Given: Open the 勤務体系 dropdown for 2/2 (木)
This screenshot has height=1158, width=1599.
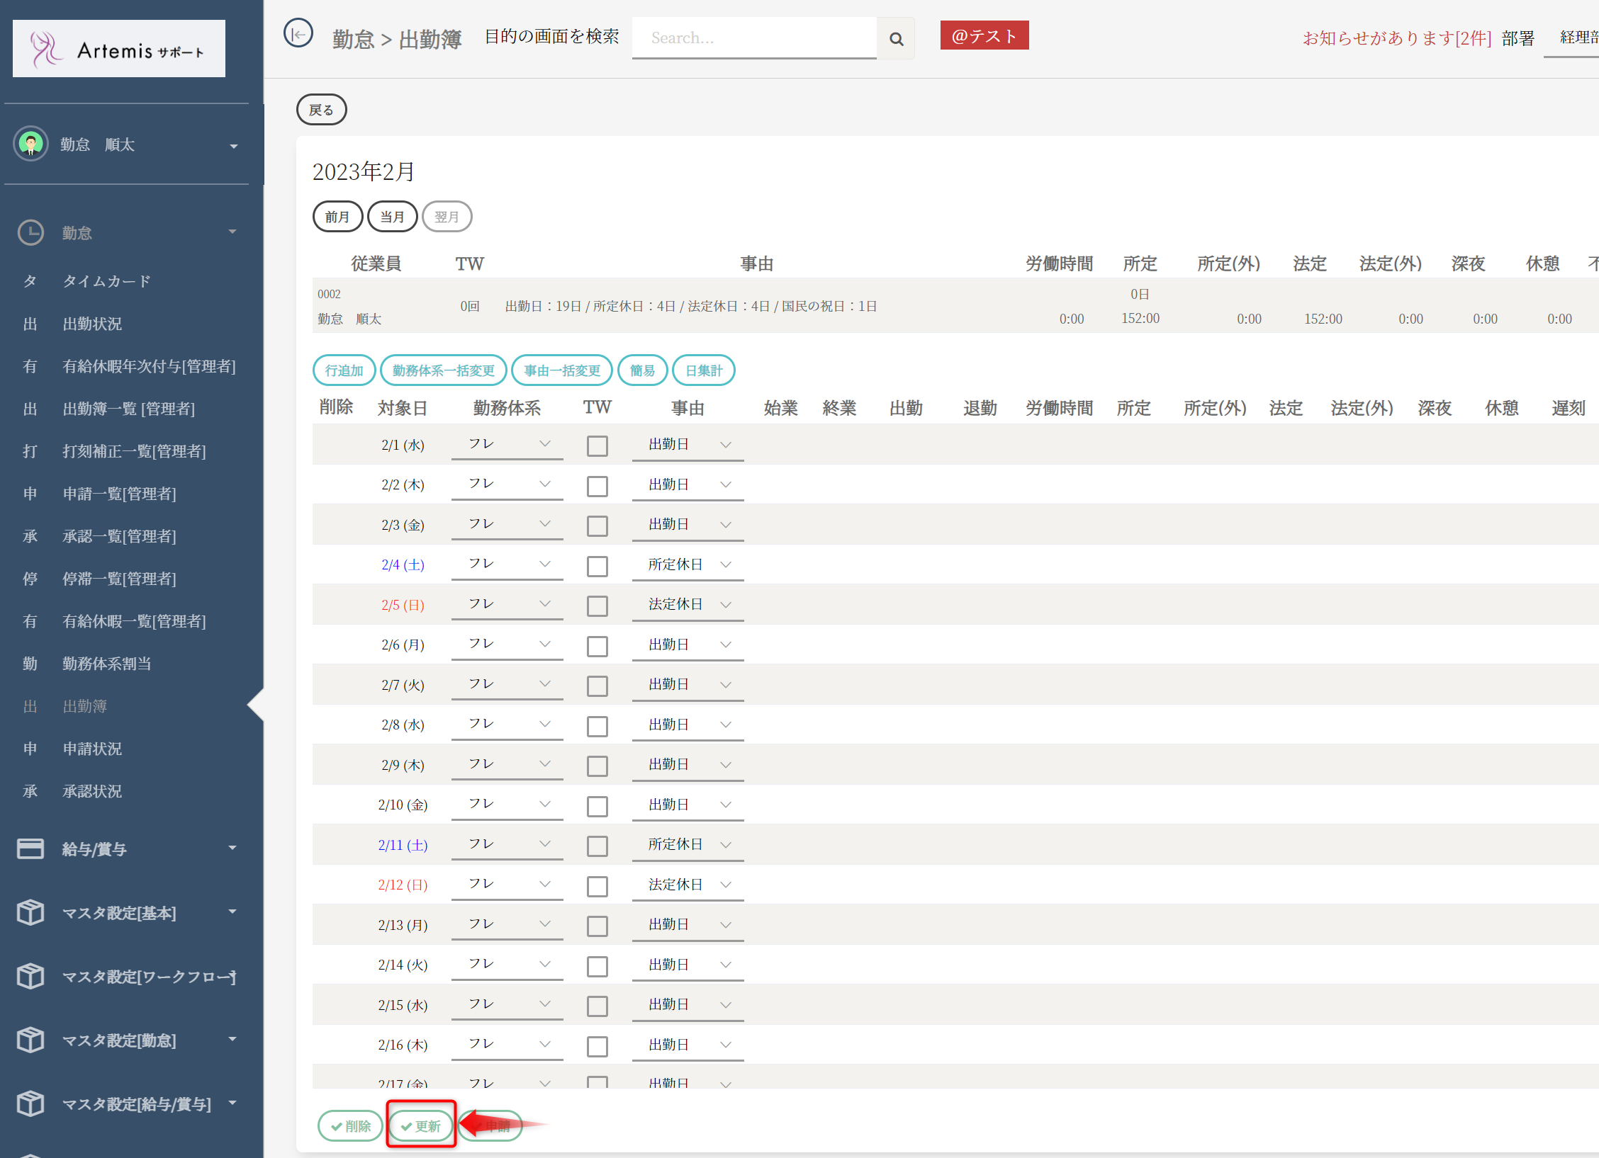Looking at the screenshot, I should (x=507, y=484).
